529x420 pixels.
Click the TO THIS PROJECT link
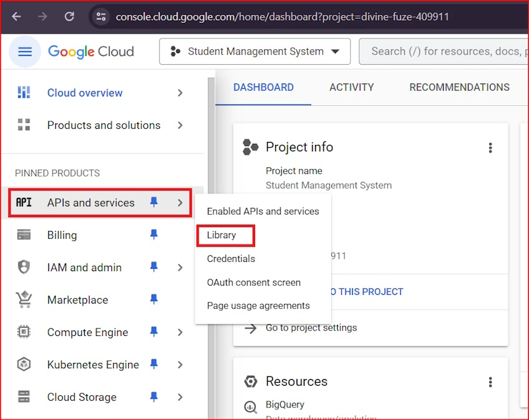pos(367,292)
